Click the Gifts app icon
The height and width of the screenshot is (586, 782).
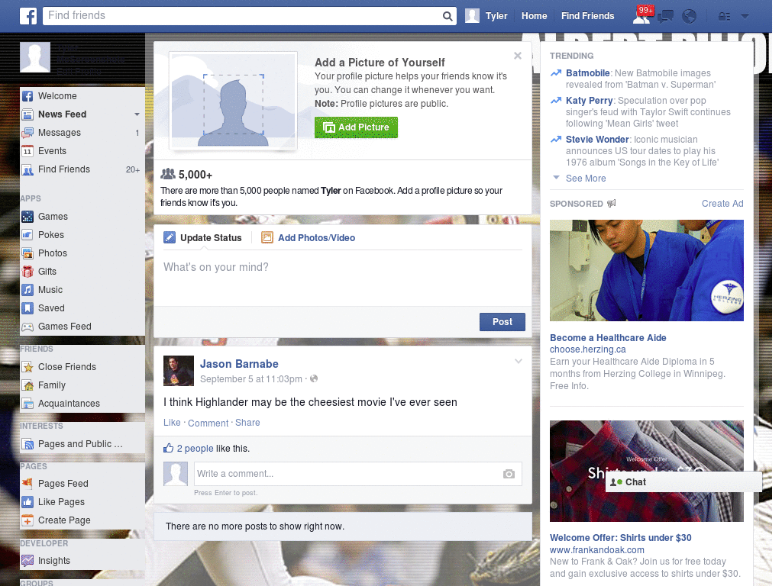click(x=28, y=272)
